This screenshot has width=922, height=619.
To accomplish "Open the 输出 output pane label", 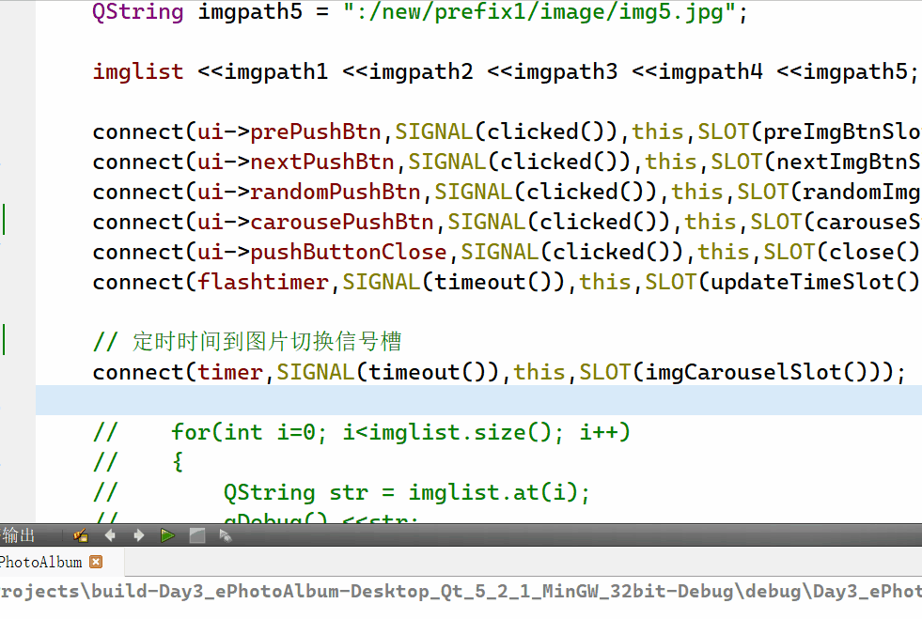I will click(x=18, y=535).
